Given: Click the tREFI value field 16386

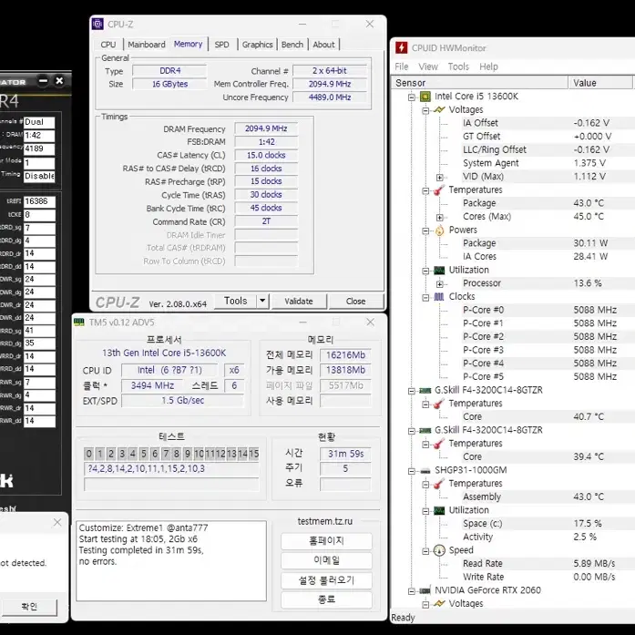Looking at the screenshot, I should coord(39,201).
